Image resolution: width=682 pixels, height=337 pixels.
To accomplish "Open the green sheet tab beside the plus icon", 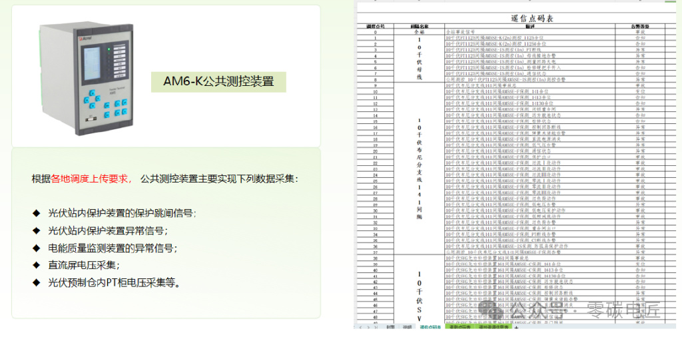I will pyautogui.click(x=494, y=327).
